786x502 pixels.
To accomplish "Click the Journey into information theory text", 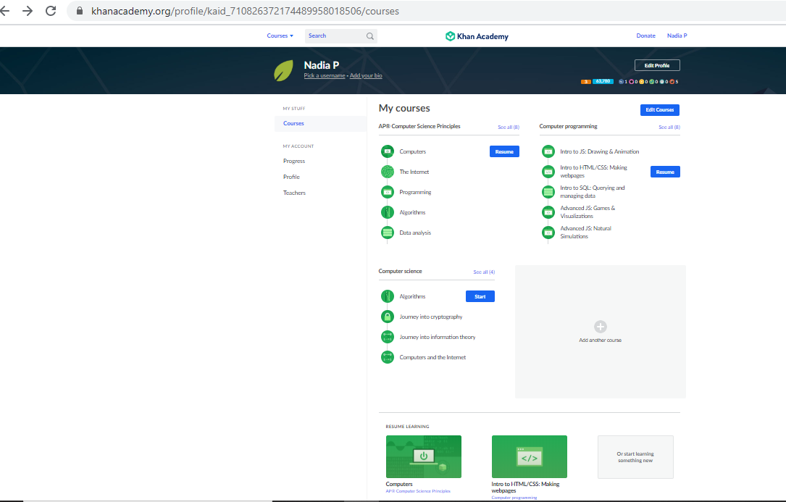I will (x=437, y=337).
